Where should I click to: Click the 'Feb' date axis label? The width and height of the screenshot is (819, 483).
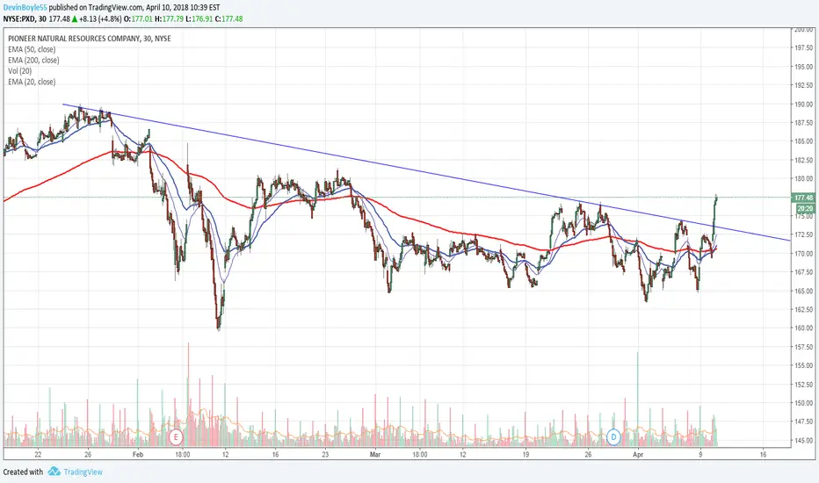click(137, 454)
